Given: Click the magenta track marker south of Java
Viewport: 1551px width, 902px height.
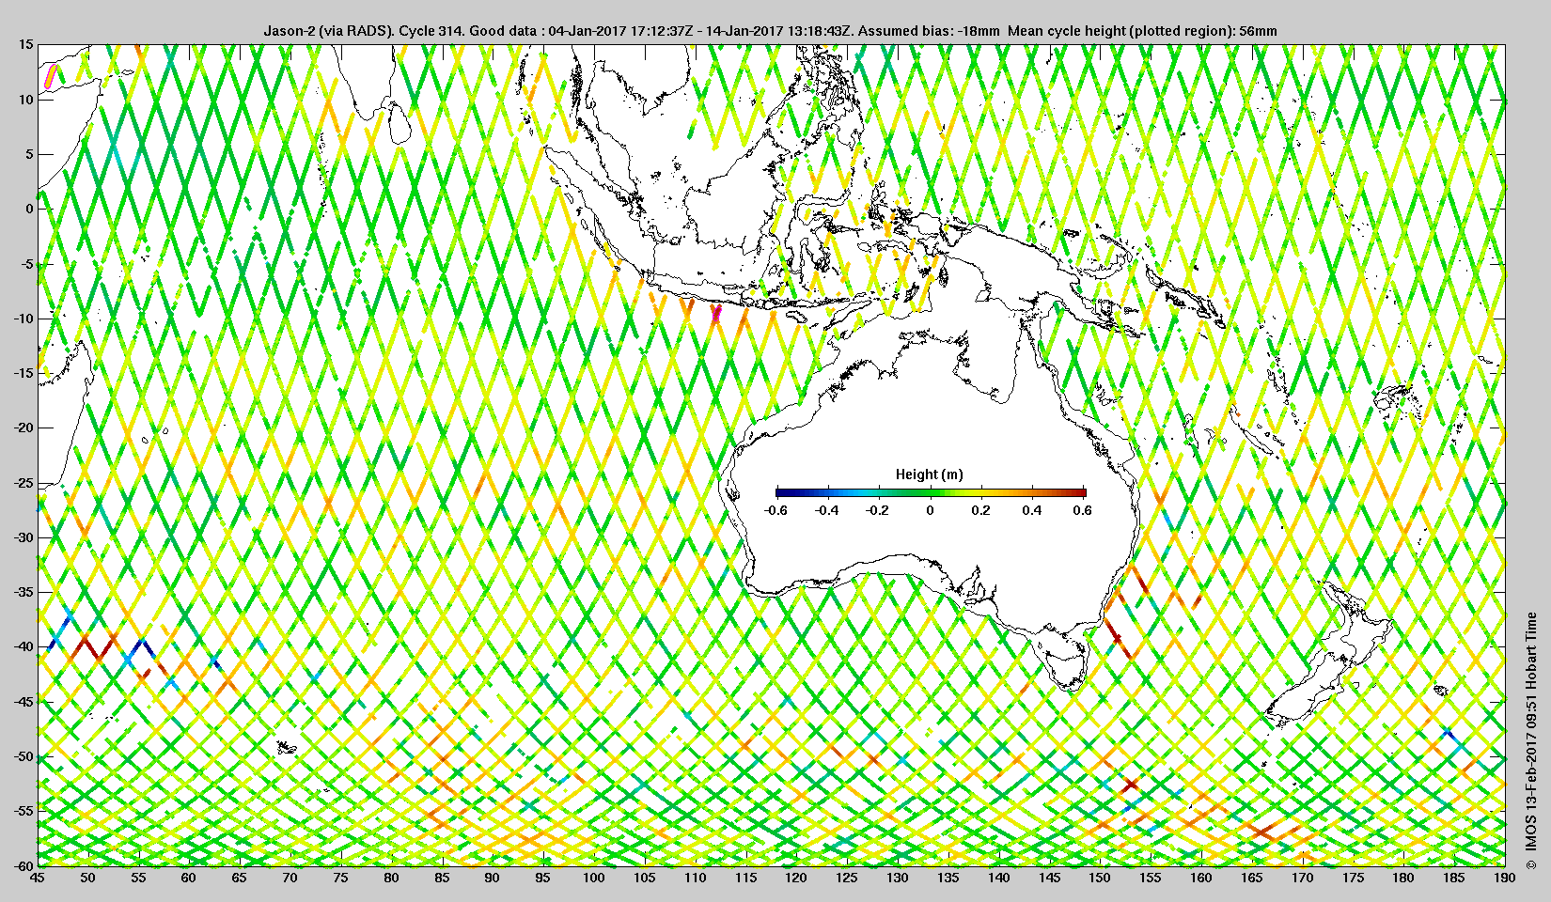Looking at the screenshot, I should tap(716, 312).
